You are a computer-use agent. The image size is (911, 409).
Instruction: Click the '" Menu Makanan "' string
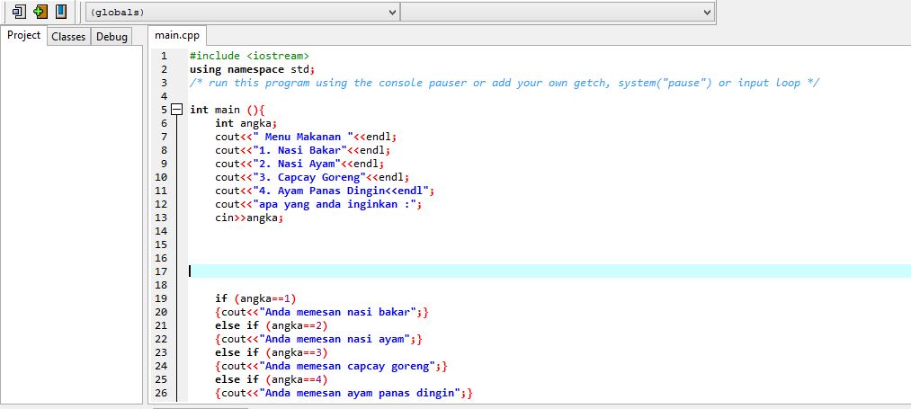click(x=303, y=137)
